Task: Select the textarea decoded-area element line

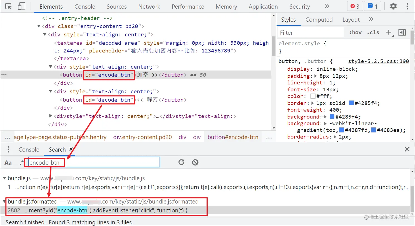Action: [161, 47]
